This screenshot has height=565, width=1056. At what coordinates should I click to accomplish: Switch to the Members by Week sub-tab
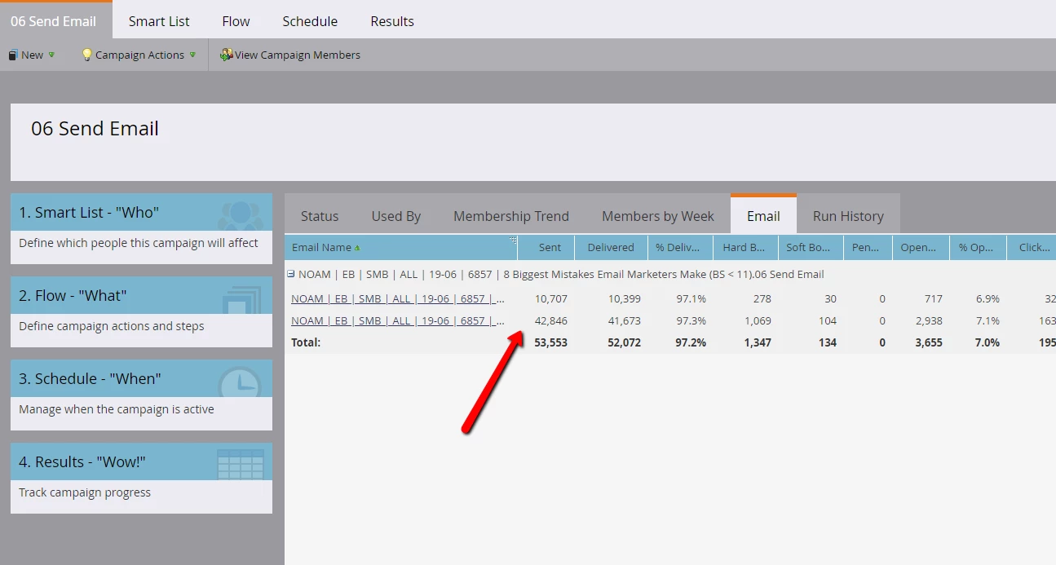(658, 216)
